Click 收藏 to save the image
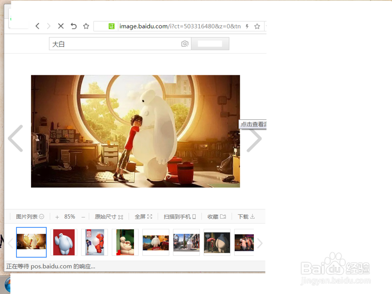The height and width of the screenshot is (294, 392). (216, 216)
